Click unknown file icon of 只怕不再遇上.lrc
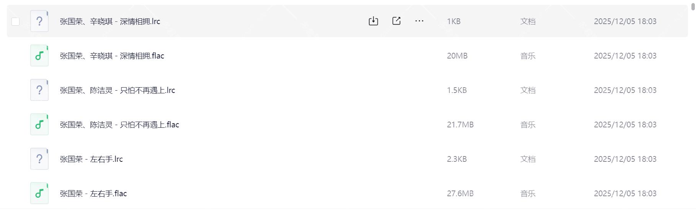 (39, 90)
